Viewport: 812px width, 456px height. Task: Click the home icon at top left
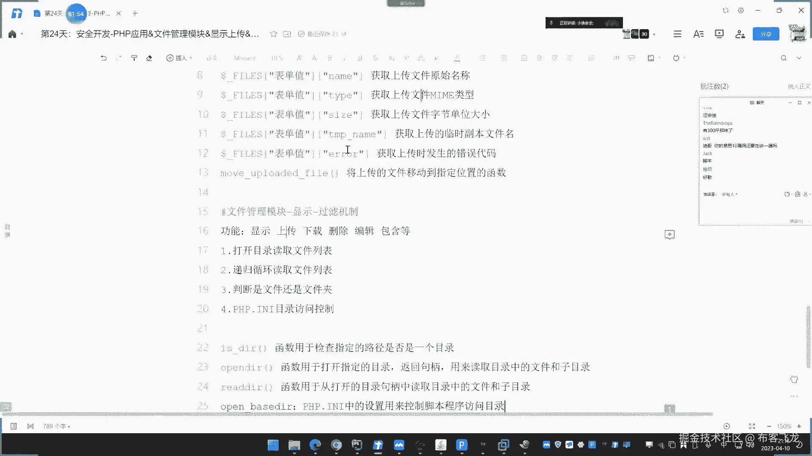coord(12,34)
